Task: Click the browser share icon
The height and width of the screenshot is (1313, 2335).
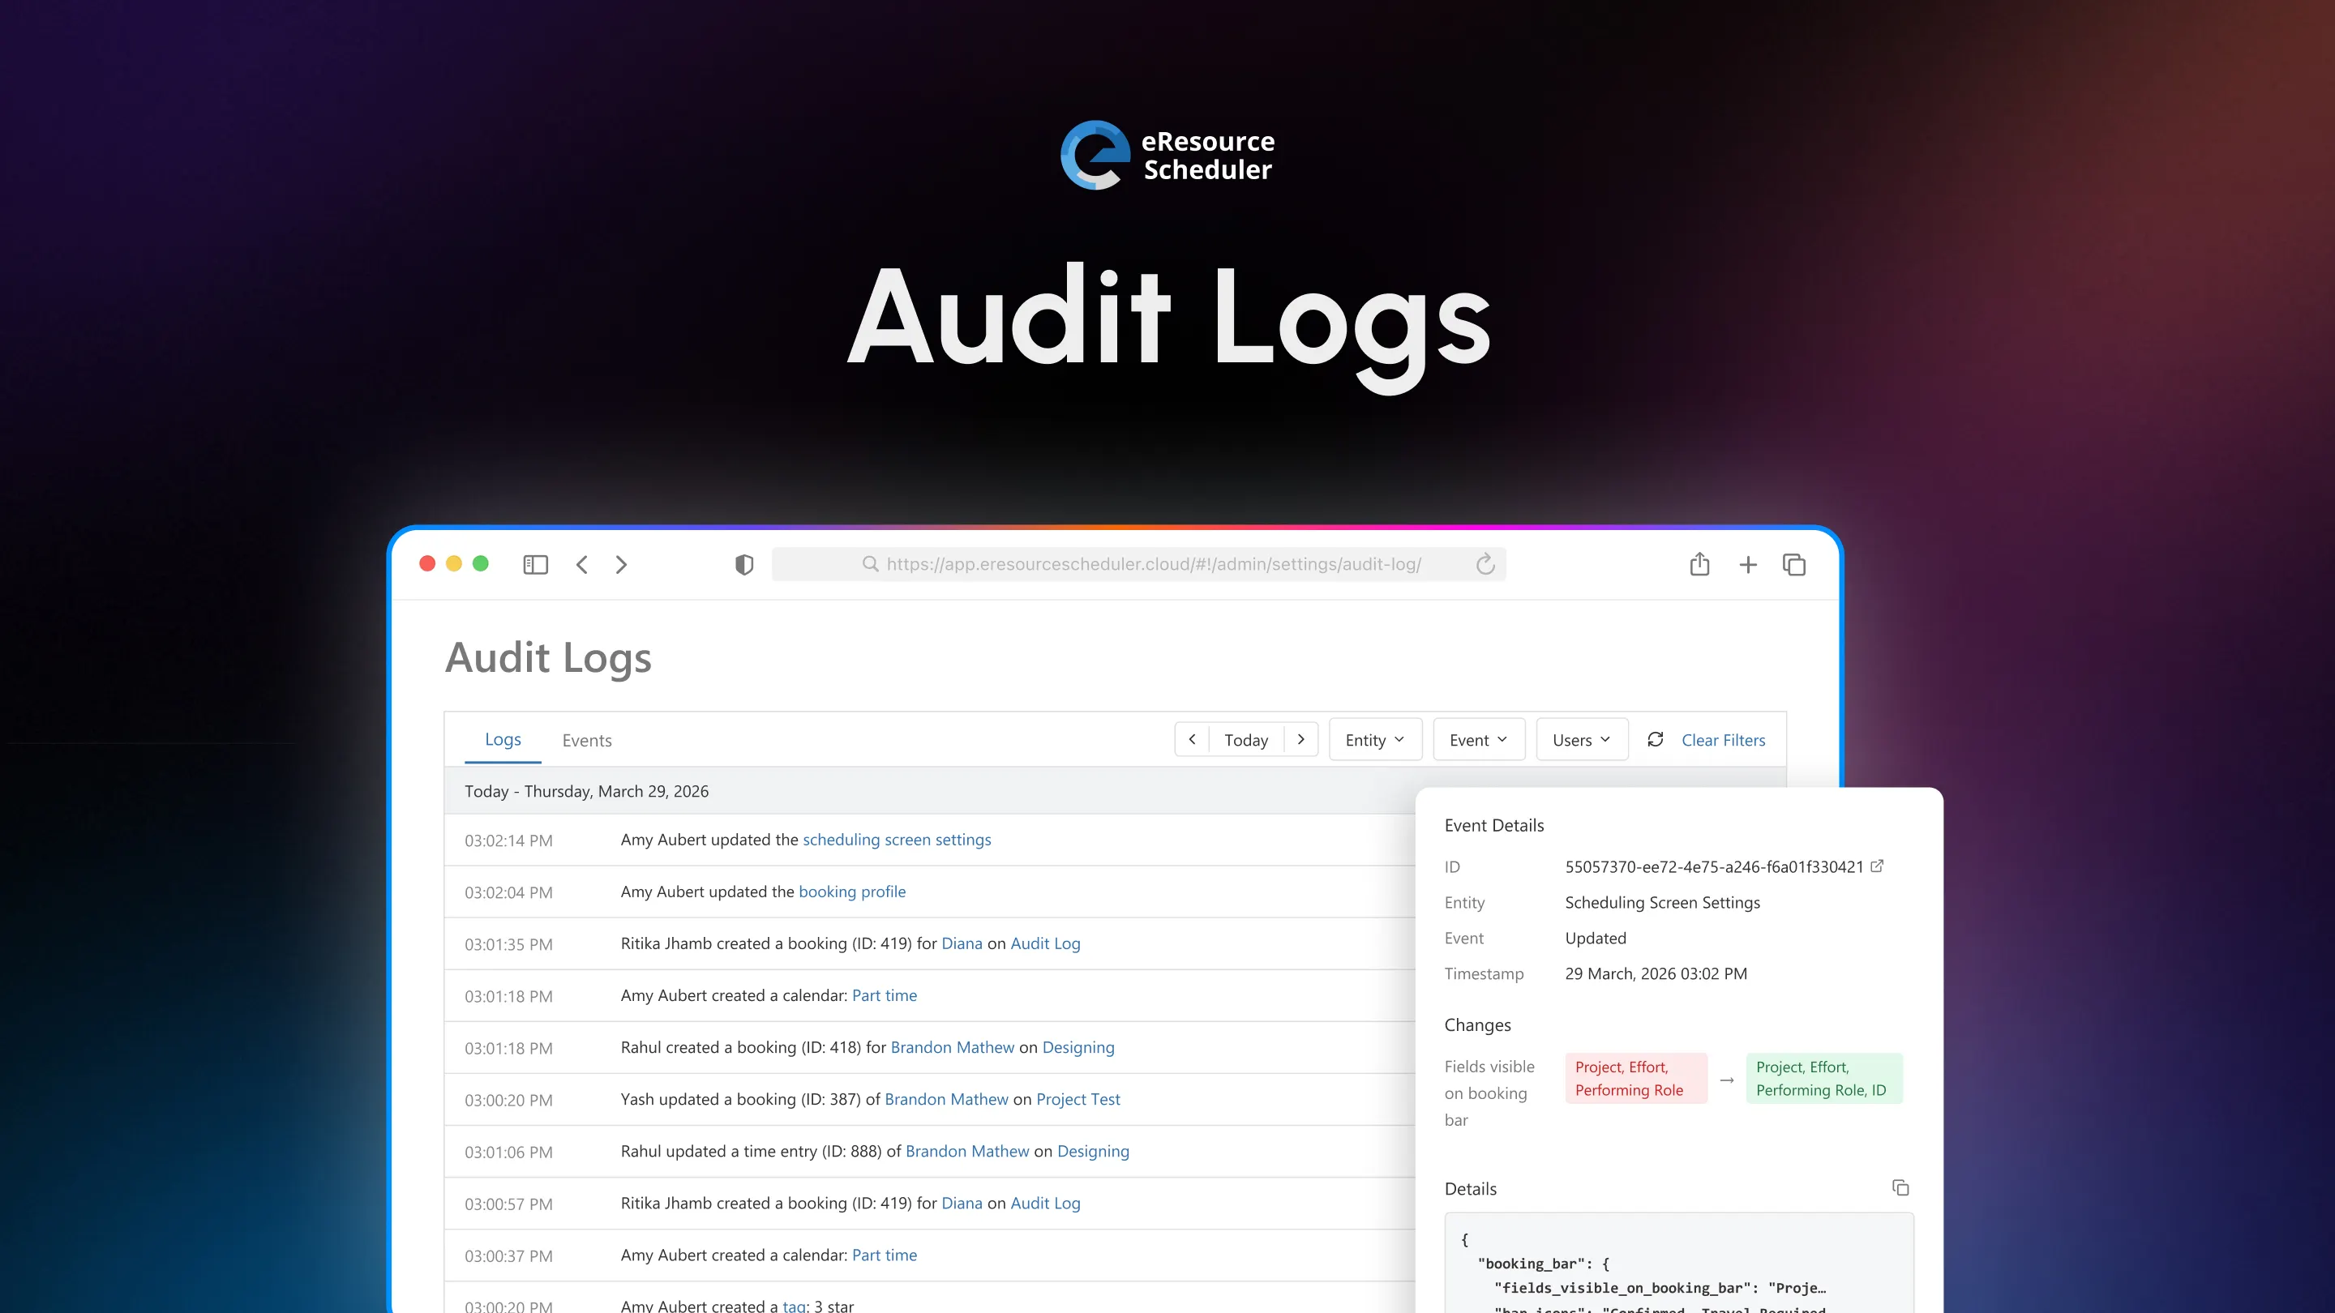Action: [1699, 565]
